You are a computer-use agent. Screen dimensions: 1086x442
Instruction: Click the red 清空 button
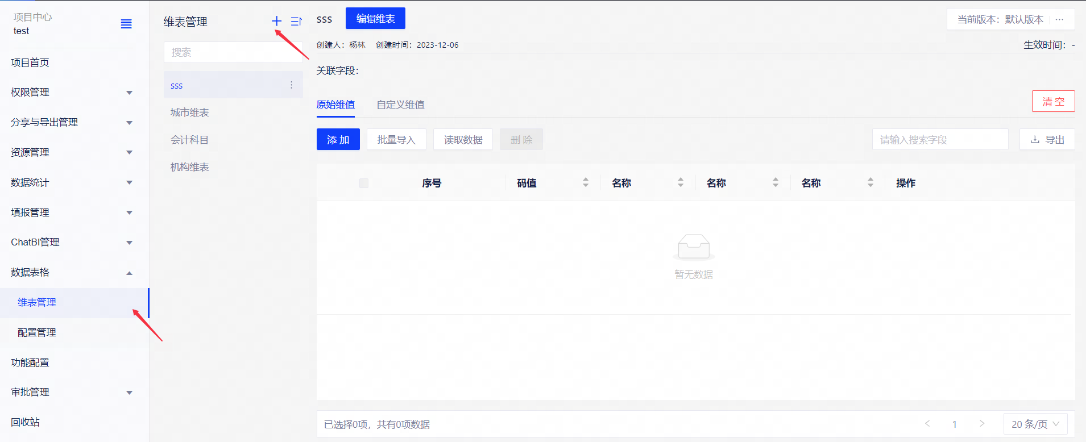tap(1053, 102)
